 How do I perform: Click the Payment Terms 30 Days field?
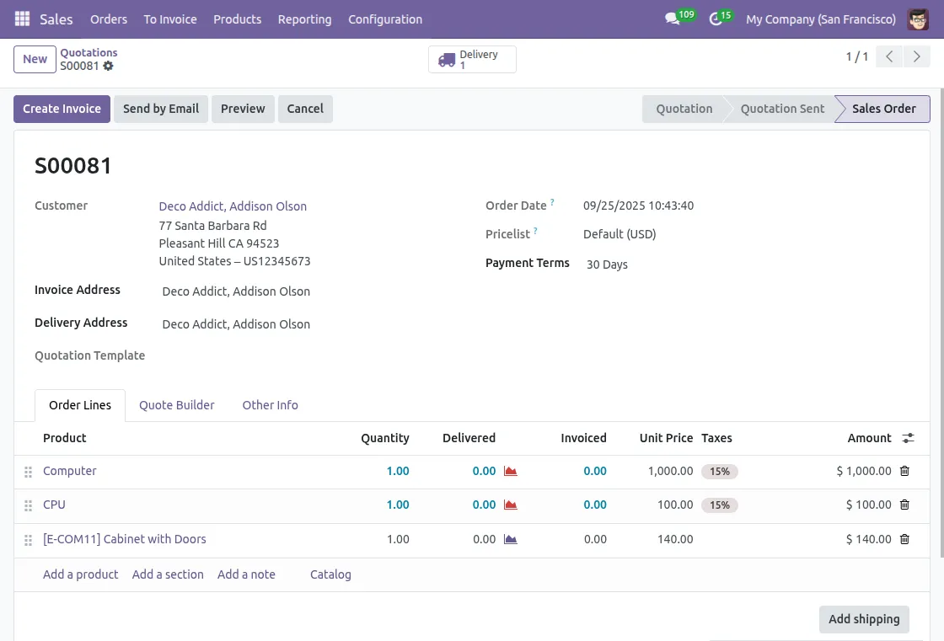click(x=607, y=264)
